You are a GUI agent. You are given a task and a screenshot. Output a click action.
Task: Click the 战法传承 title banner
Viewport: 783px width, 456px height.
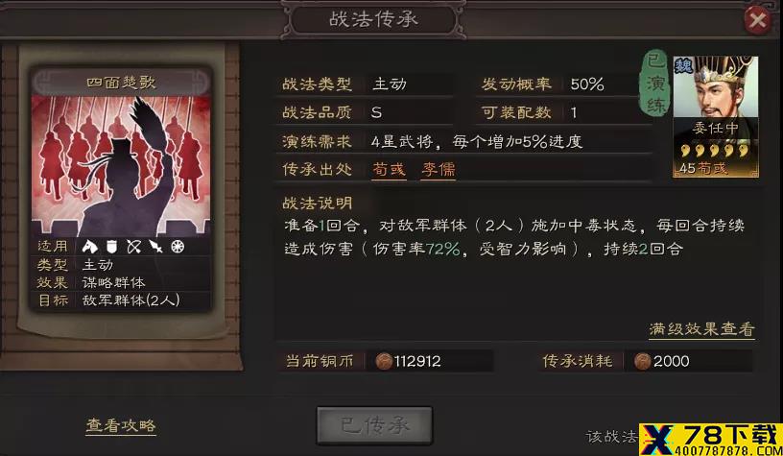373,19
